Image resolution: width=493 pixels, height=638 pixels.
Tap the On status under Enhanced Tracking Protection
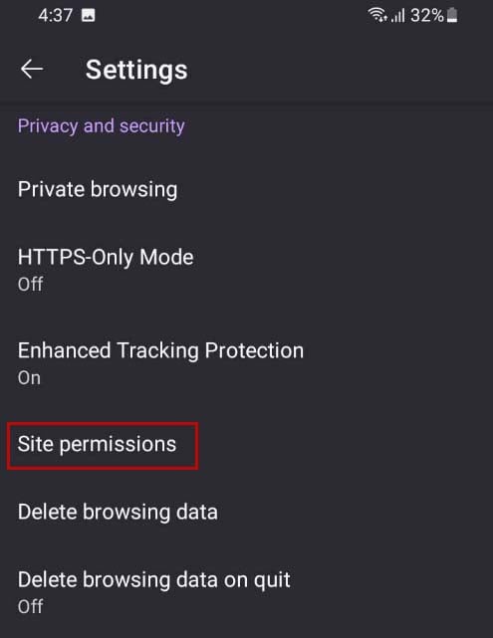tap(29, 378)
